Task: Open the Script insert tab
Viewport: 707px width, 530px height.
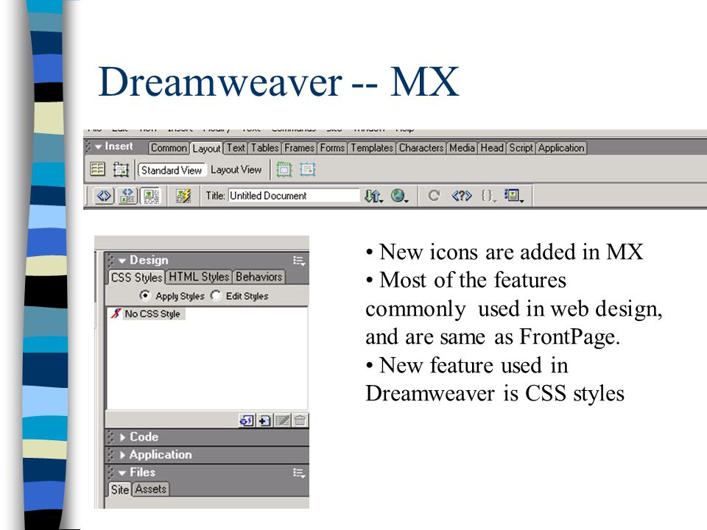Action: [x=521, y=148]
